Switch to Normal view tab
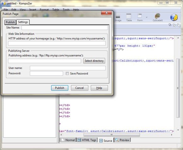Screen dimensions: 183x150 point(68,140)
